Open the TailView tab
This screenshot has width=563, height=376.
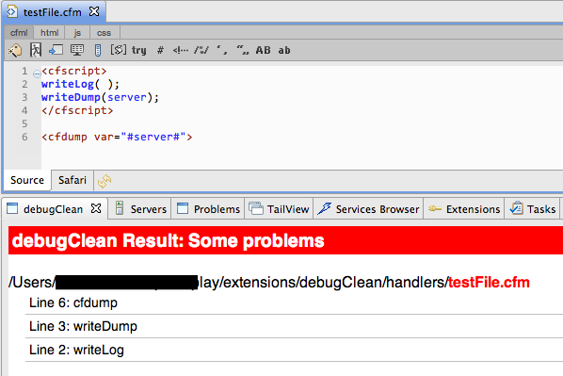[x=280, y=209]
